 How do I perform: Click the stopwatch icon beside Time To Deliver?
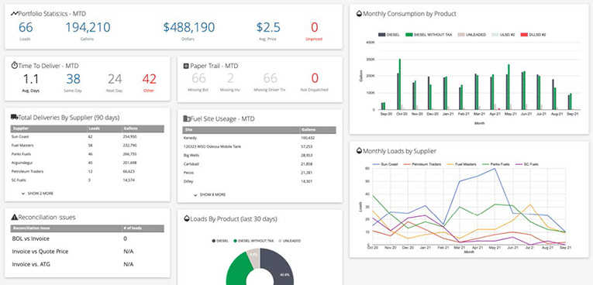point(15,65)
